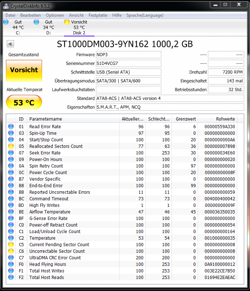Open the Sprache(Language) menu
Viewport: 250px width, 291px height.
point(145,15)
